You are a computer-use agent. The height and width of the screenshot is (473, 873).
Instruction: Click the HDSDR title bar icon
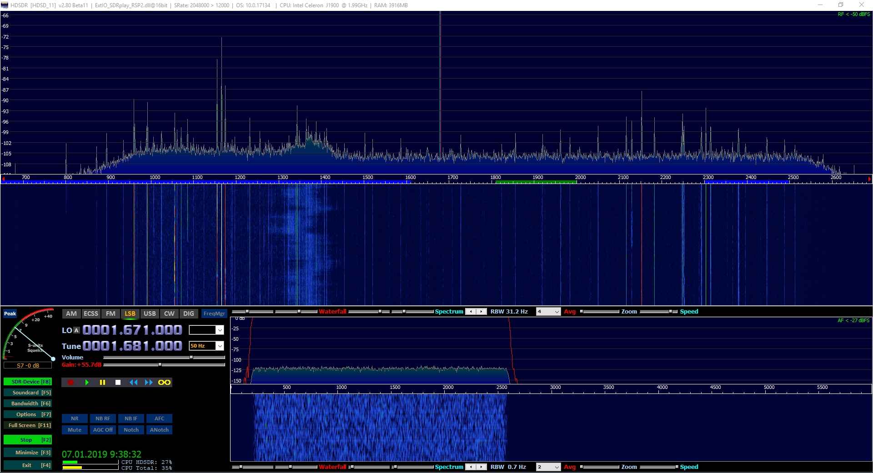[x=5, y=5]
